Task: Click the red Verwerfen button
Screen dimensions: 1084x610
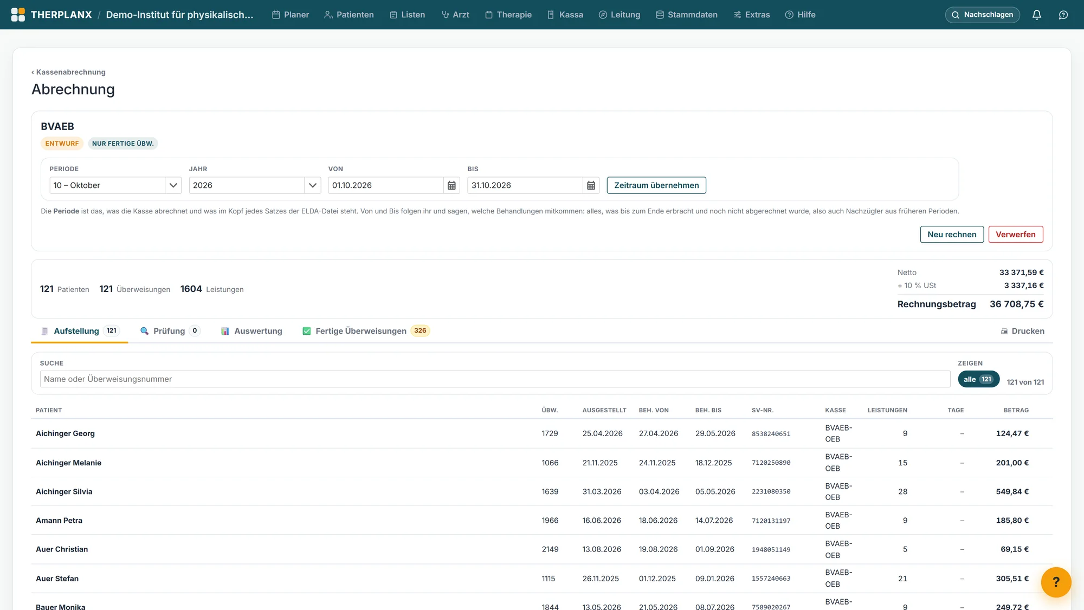Action: pos(1016,235)
